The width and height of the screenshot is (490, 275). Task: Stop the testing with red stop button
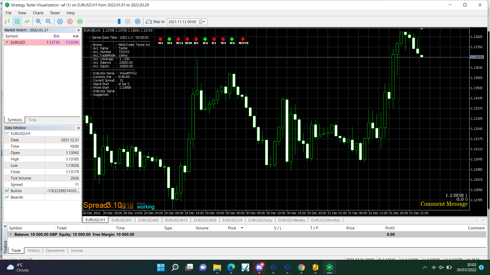point(70,22)
